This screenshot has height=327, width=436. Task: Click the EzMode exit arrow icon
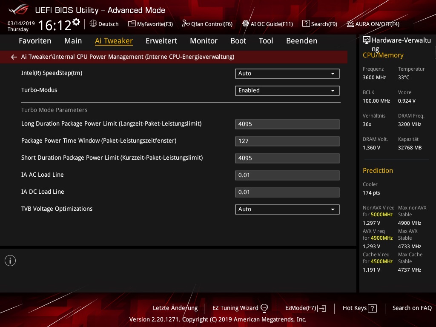pos(322,308)
